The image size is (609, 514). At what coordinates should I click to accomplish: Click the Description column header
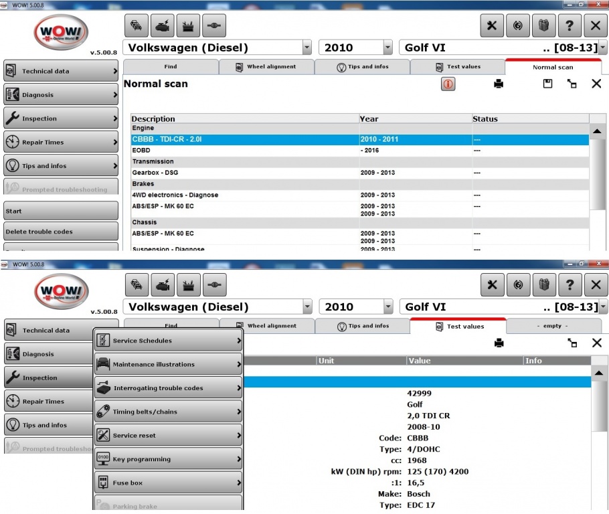[x=245, y=119]
